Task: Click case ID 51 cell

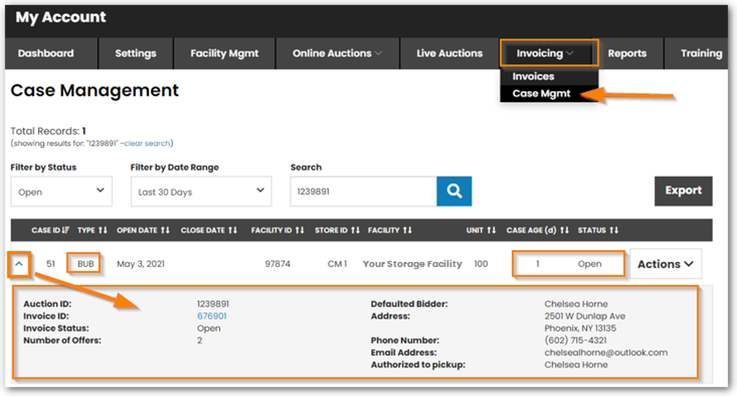Action: point(51,264)
